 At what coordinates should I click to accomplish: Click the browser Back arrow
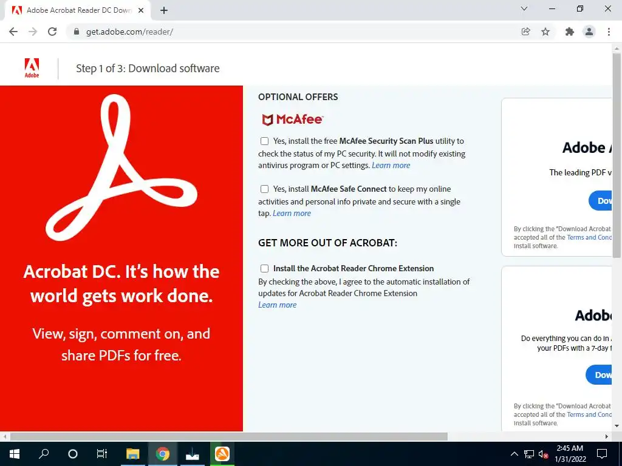tap(13, 32)
